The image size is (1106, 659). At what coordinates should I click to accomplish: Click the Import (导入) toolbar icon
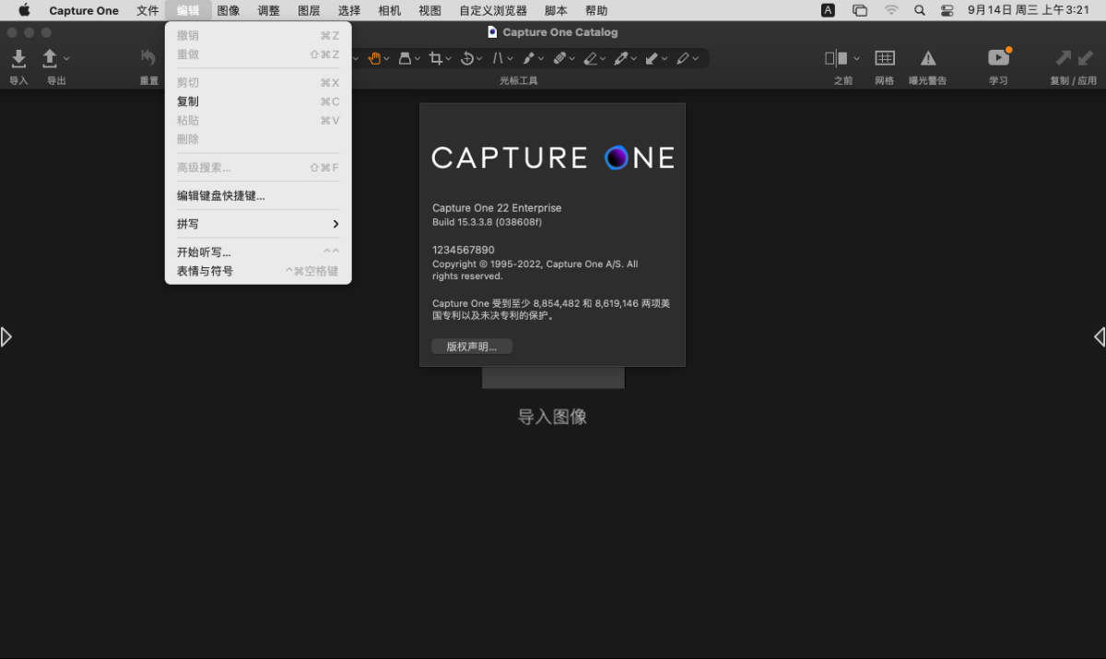pyautogui.click(x=18, y=58)
